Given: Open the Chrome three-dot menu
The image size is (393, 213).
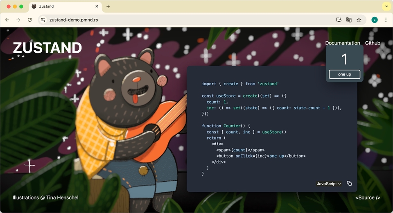Looking at the screenshot, I should coord(386,20).
